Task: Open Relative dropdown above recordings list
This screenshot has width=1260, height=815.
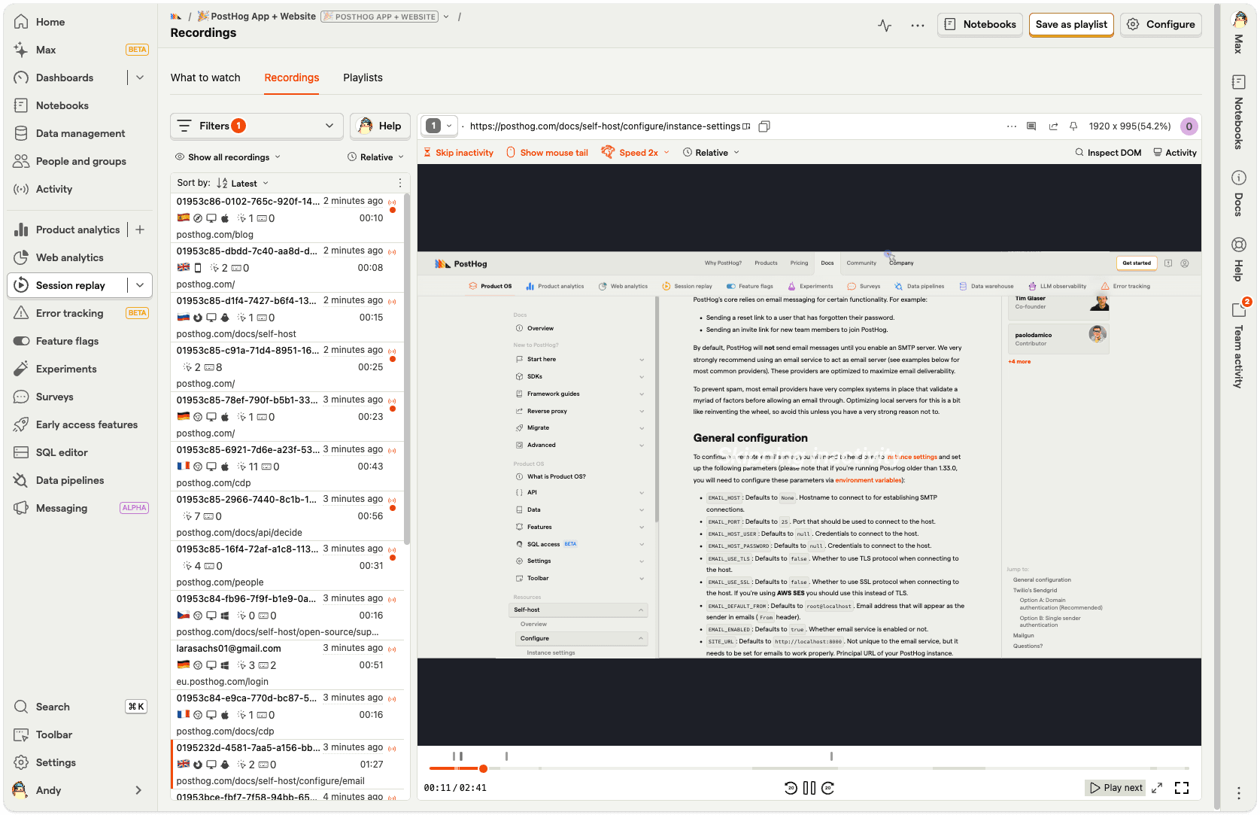Action: pyautogui.click(x=376, y=157)
